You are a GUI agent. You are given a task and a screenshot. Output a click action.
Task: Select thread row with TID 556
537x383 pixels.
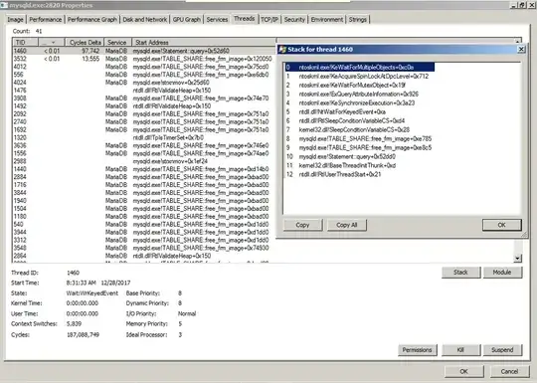pyautogui.click(x=144, y=75)
